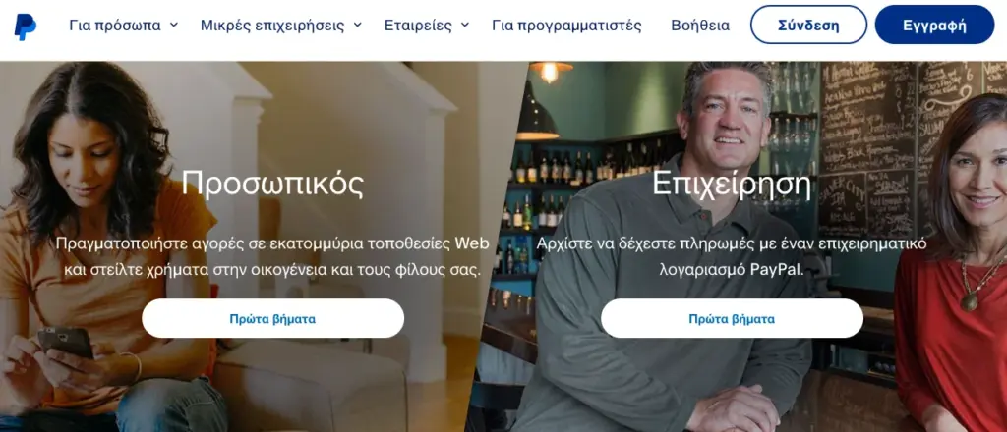Click the business account description text
The image size is (1007, 432).
tap(732, 256)
